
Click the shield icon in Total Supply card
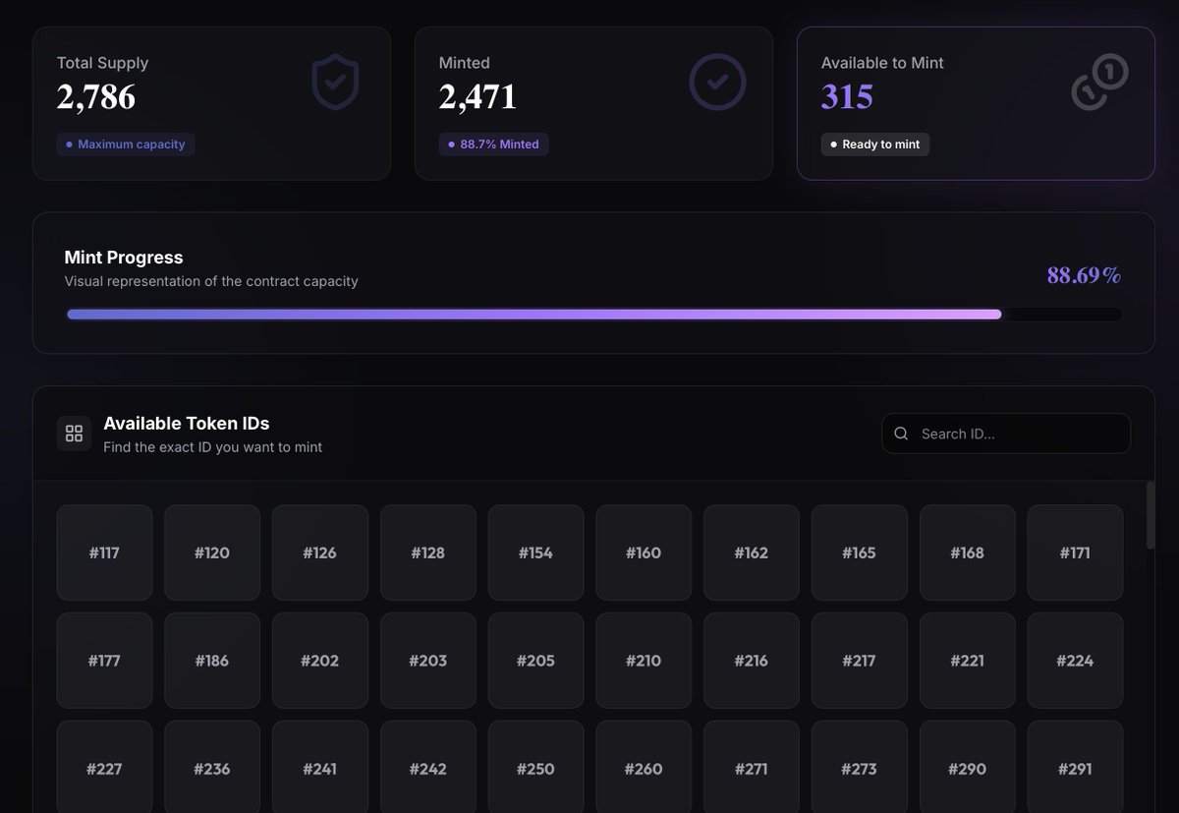(x=335, y=83)
